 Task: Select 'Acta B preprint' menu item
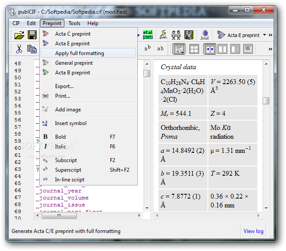(x=88, y=73)
